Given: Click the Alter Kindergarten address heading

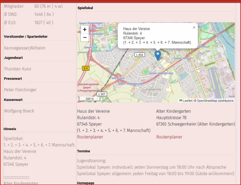Looking at the screenshot, I should click(174, 111).
